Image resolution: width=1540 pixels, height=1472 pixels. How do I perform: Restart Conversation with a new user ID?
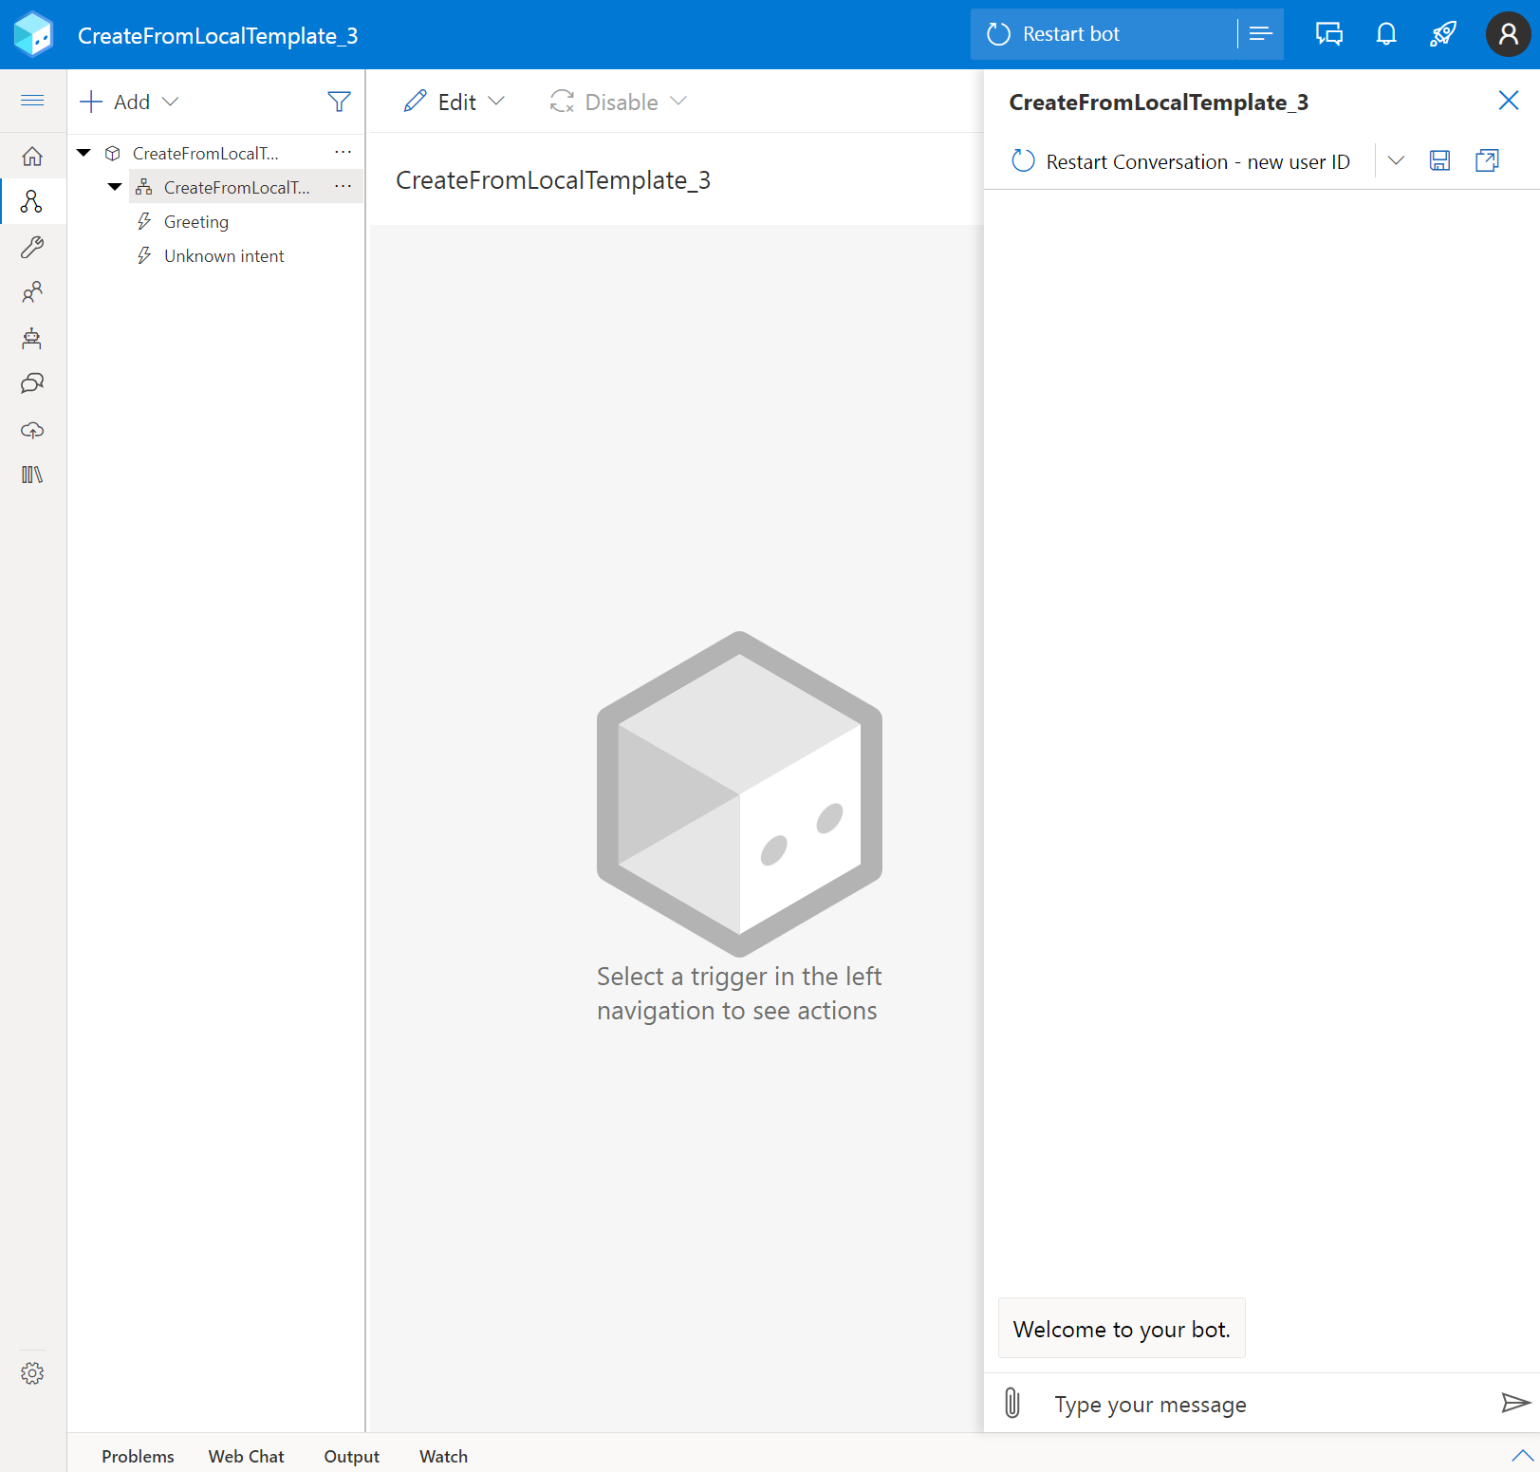point(1181,160)
